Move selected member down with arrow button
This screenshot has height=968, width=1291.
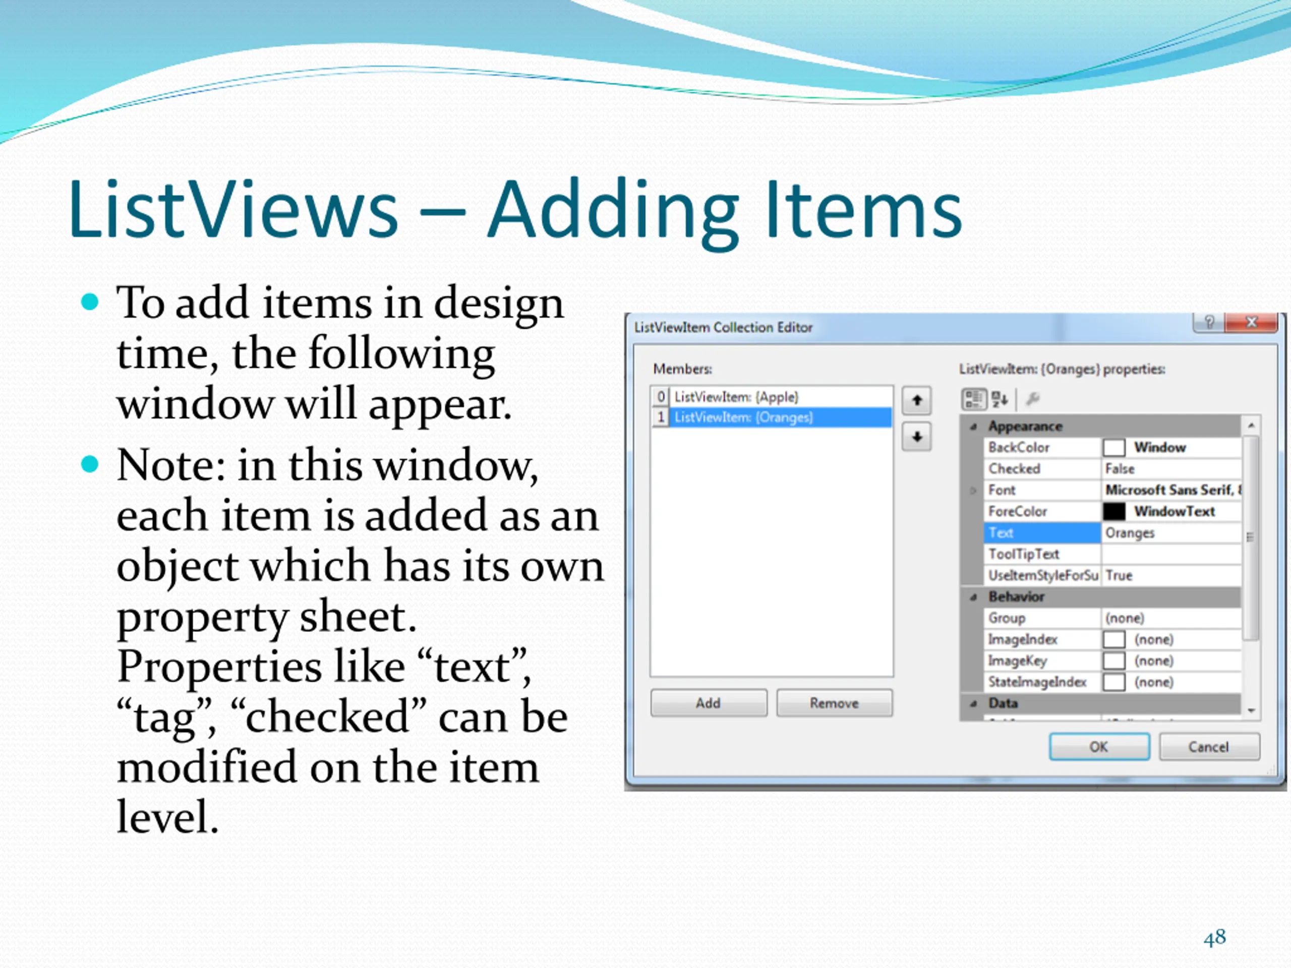pos(916,437)
